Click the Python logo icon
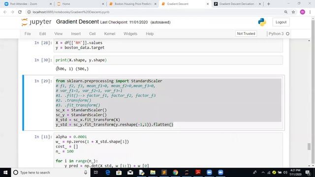This screenshot has height=177, width=315. pyautogui.click(x=262, y=22)
